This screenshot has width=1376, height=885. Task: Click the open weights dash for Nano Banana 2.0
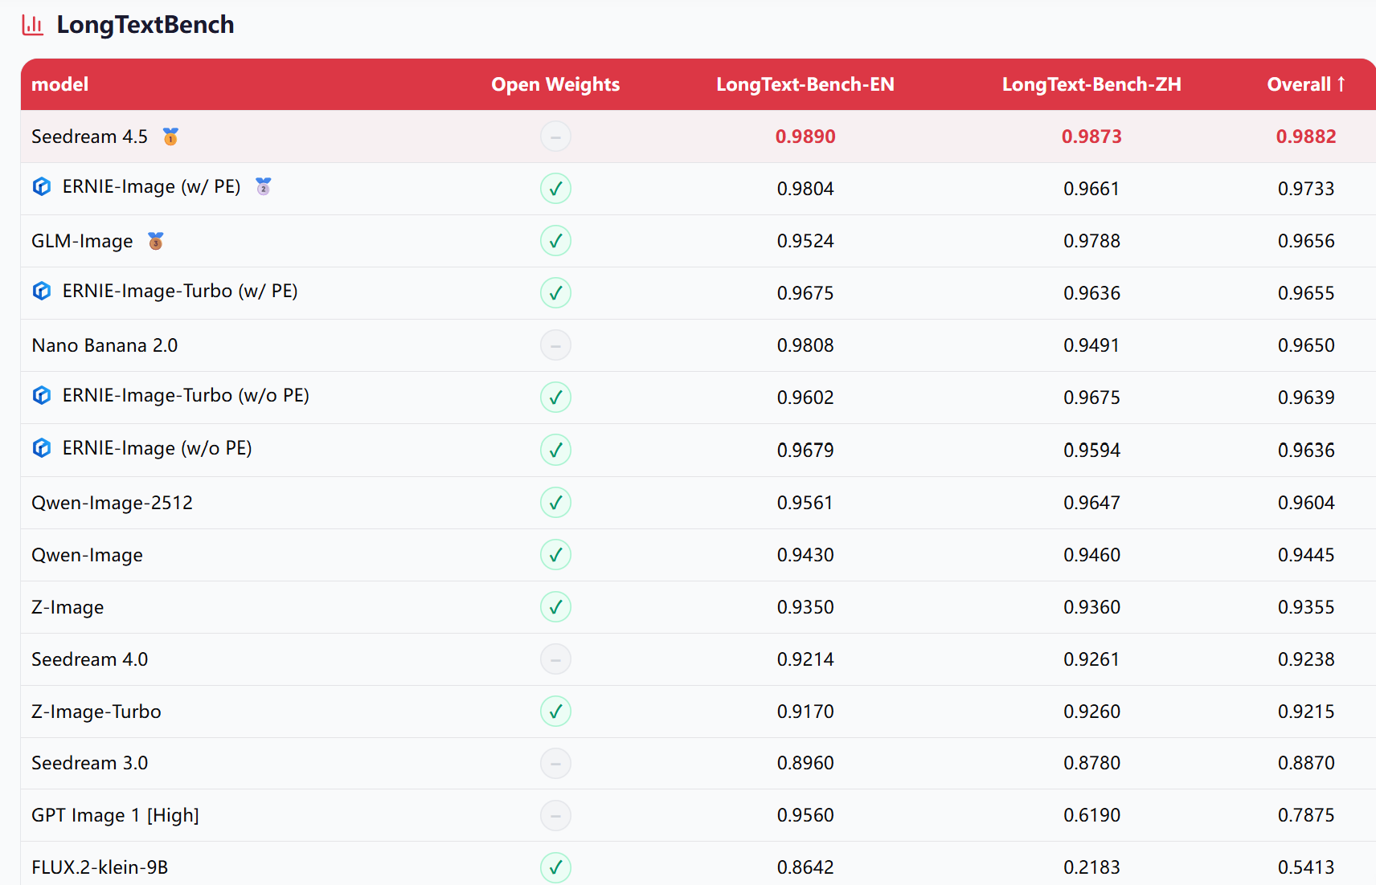[x=555, y=345]
